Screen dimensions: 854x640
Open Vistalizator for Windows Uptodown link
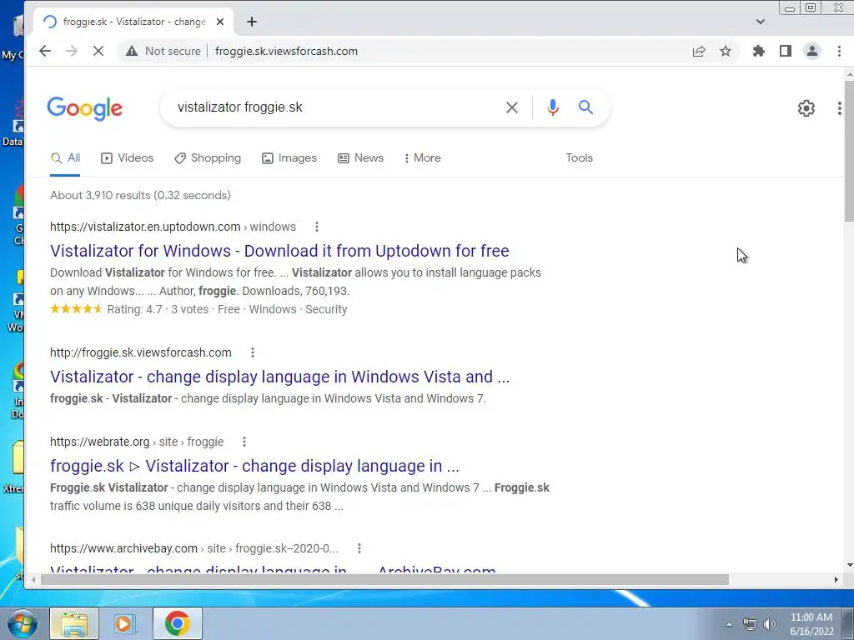coord(279,251)
